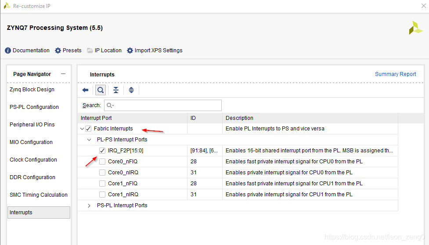Enable the Core1_nIRQ checkbox
Screen dimensions: 429x245
(x=102, y=195)
